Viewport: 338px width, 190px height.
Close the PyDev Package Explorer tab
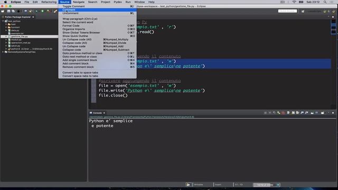33,17
